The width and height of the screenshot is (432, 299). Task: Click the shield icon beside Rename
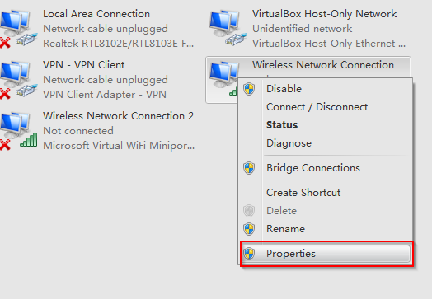pos(249,229)
